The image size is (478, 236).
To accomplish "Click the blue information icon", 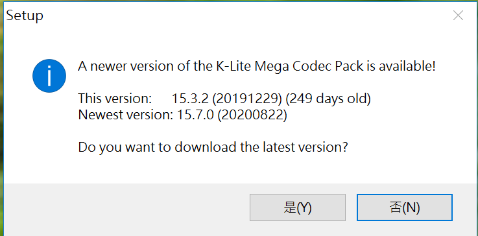I will tap(49, 76).
